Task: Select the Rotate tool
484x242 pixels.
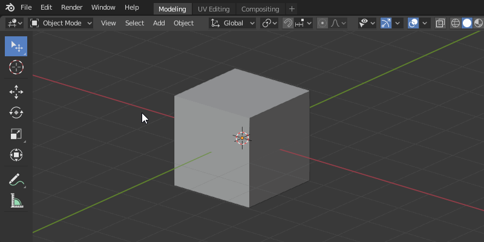Action: point(16,113)
